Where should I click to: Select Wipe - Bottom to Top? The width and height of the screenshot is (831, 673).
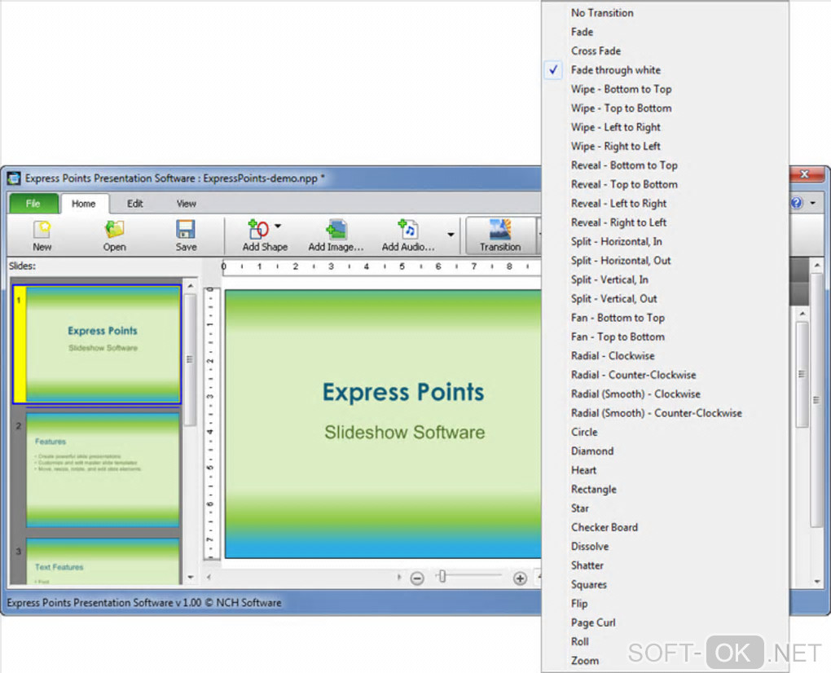point(665,89)
